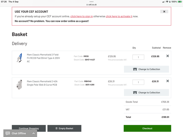Click the store icon for RCCB Pod collection
Image resolution: width=183 pixels, height=137 pixels.
coord(135,69)
